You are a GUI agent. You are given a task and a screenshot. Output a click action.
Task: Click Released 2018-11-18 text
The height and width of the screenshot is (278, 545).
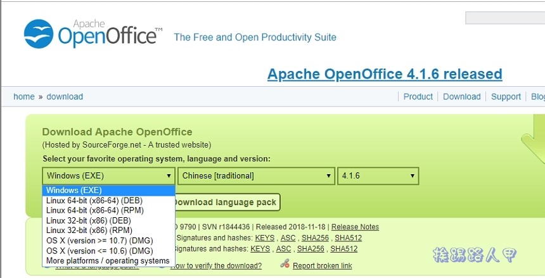click(x=291, y=227)
